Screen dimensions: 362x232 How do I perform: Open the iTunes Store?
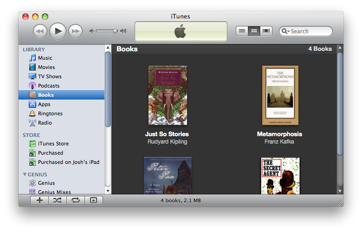pos(61,144)
